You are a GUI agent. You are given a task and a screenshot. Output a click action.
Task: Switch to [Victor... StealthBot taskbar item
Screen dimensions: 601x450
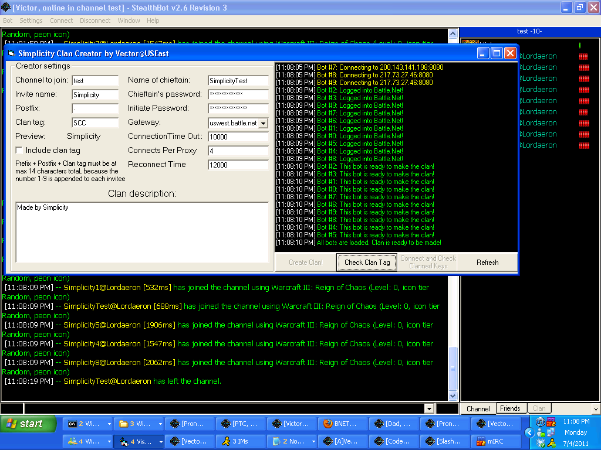[292, 424]
